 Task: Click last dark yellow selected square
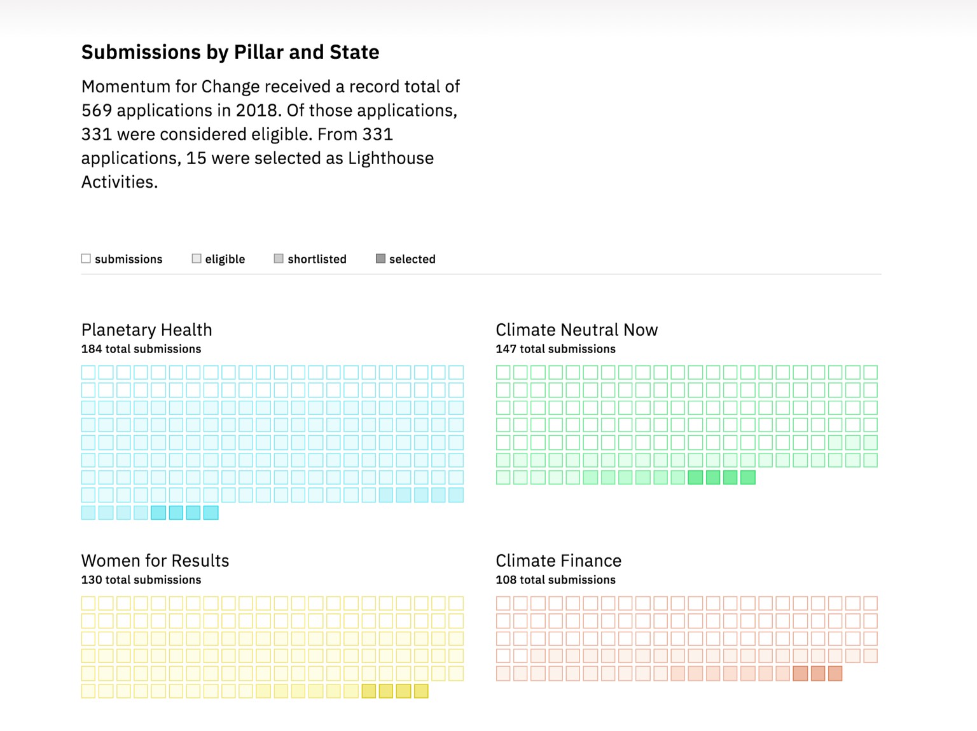click(x=421, y=691)
